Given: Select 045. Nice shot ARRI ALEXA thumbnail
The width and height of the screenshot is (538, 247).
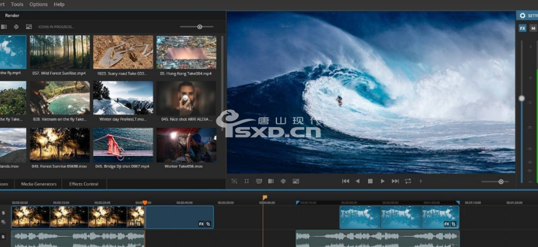Looking at the screenshot, I should [186, 98].
